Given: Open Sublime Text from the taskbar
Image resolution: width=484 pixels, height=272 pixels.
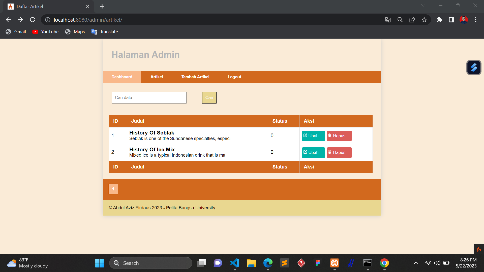Looking at the screenshot, I should (285, 263).
